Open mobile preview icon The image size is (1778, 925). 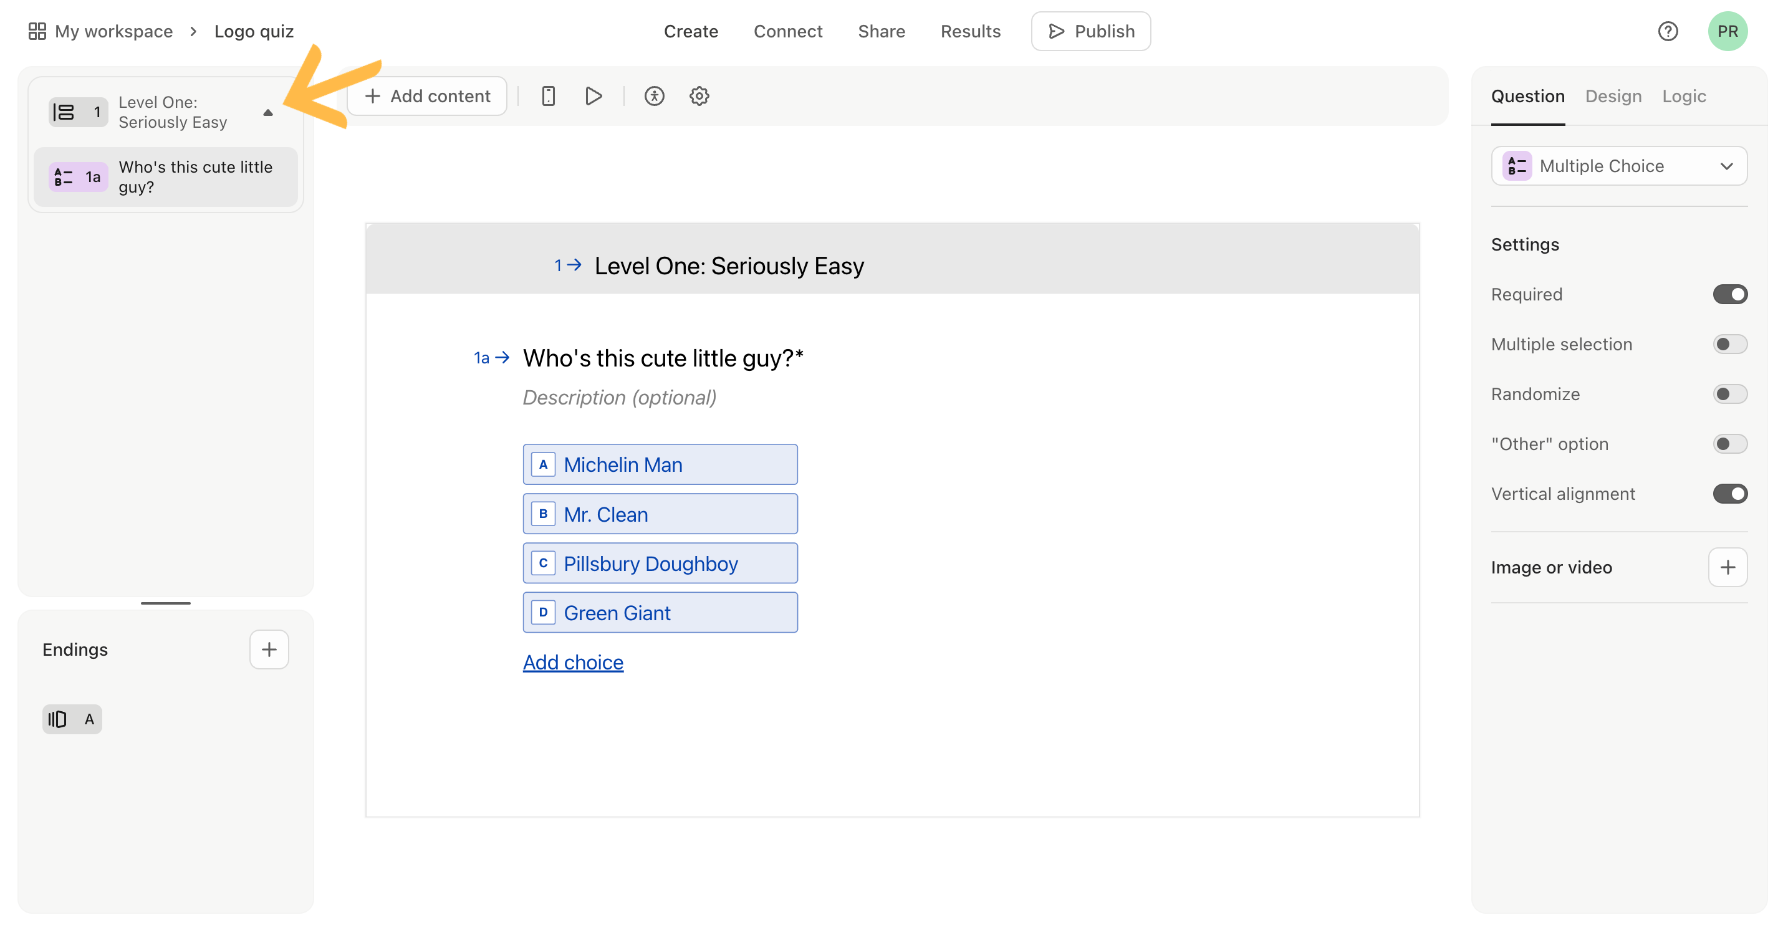548,96
